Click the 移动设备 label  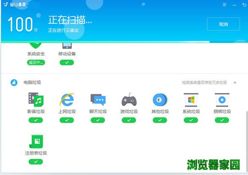coord(67,54)
